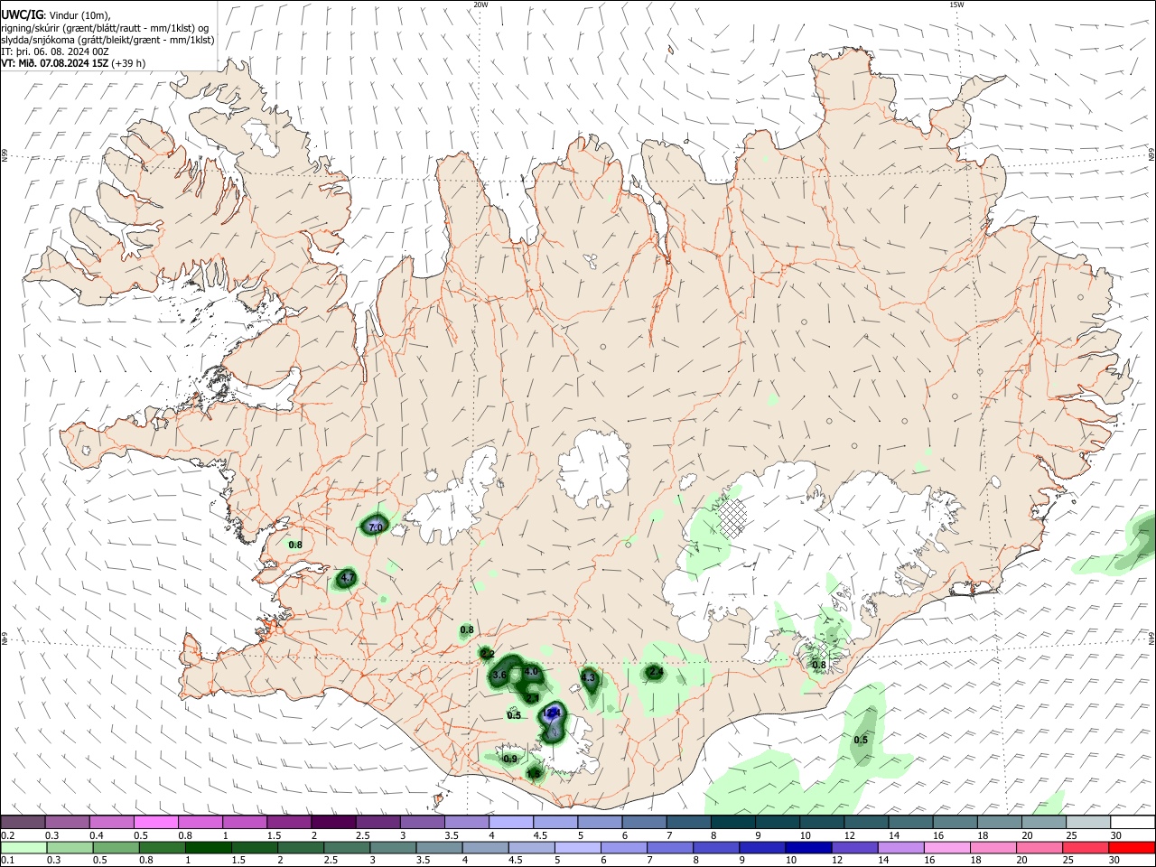The width and height of the screenshot is (1156, 867).
Task: Click the 12.4 blue precipitation maximum
Action: 553,713
